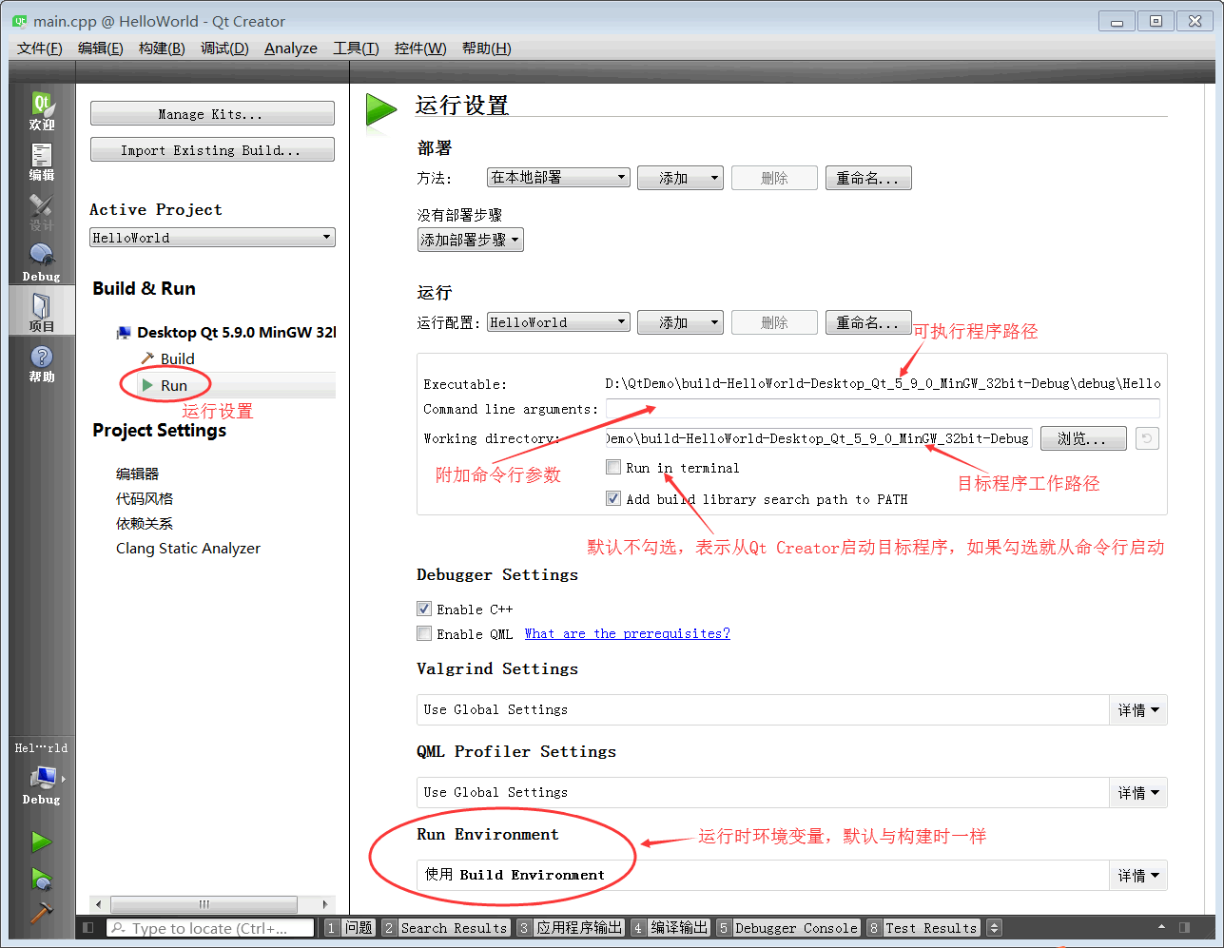
Task: Open the 帮助(H) menu
Action: click(x=486, y=48)
